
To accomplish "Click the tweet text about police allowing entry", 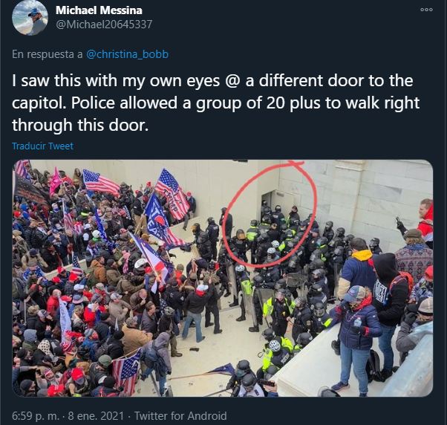I will point(216,103).
